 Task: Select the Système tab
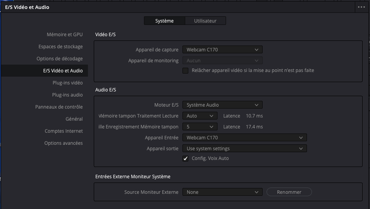[164, 21]
